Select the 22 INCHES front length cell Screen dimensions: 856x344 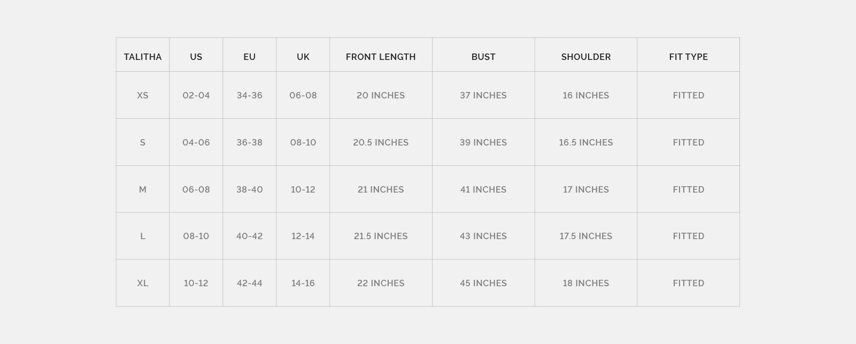coord(381,283)
